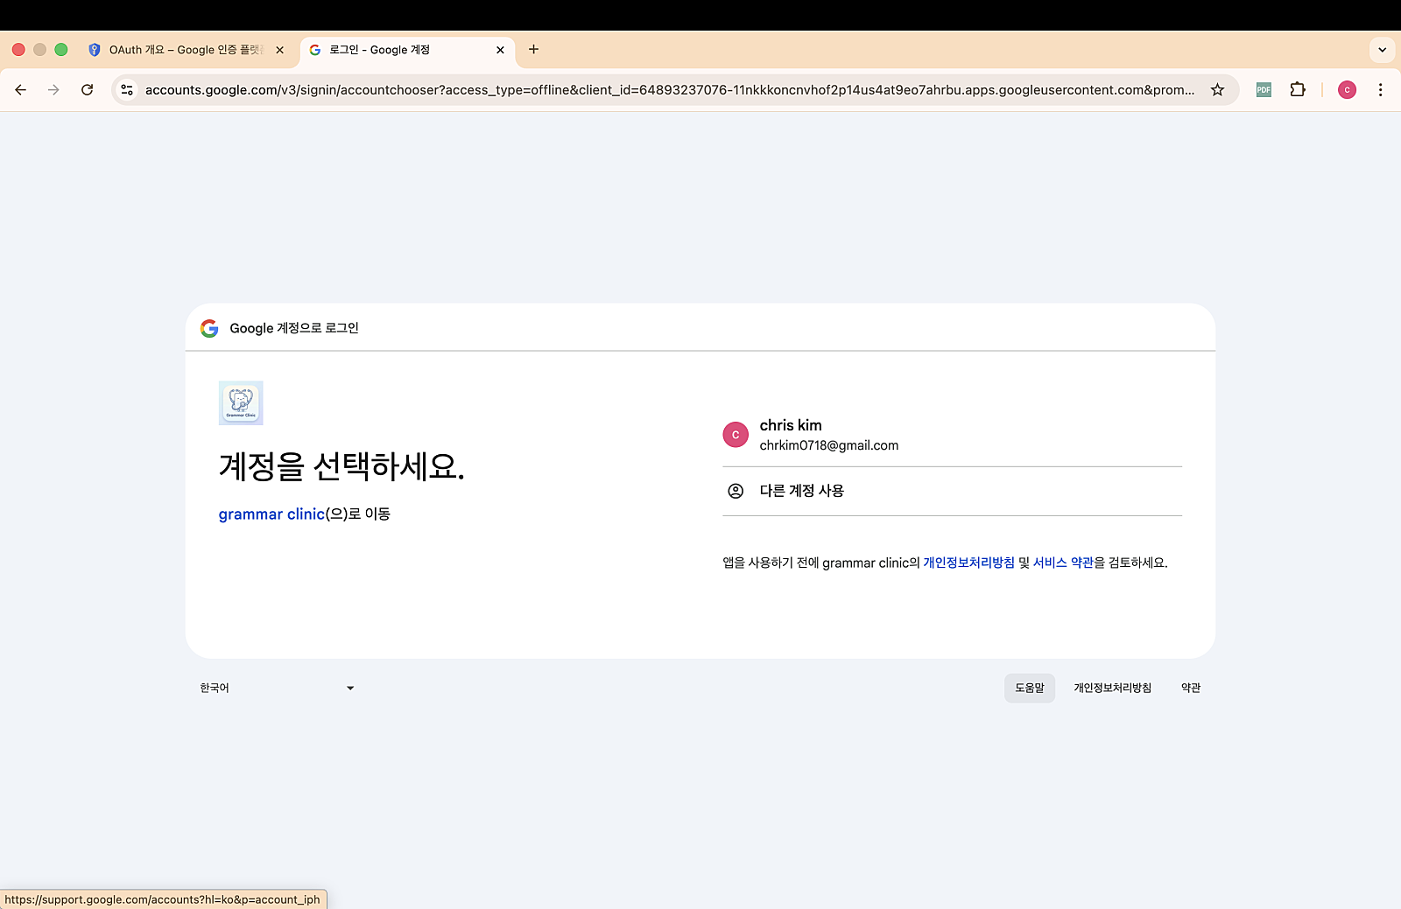Open the Extensions puzzle icon
Image resolution: width=1401 pixels, height=909 pixels.
[1298, 90]
